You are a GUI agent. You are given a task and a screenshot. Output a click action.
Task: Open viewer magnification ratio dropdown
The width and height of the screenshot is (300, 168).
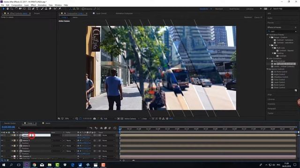pos(69,119)
